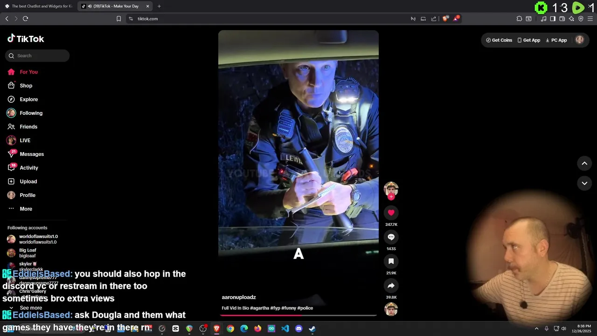This screenshot has width=597, height=336.
Task: Follow the creator with the plus button
Action: pyautogui.click(x=391, y=197)
